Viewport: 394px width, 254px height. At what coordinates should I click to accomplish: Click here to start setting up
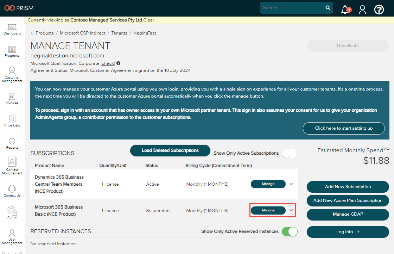point(344,128)
